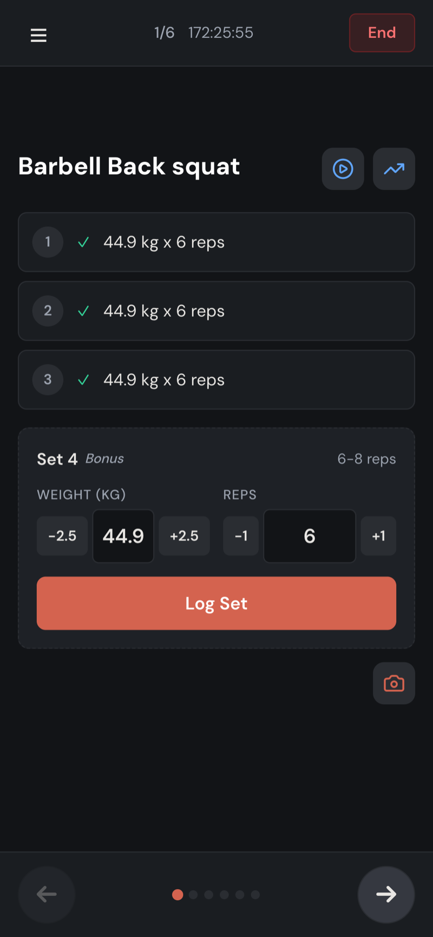Screen dimensions: 433x937
Task: Open the camera to take a photo
Action: pyautogui.click(x=393, y=683)
